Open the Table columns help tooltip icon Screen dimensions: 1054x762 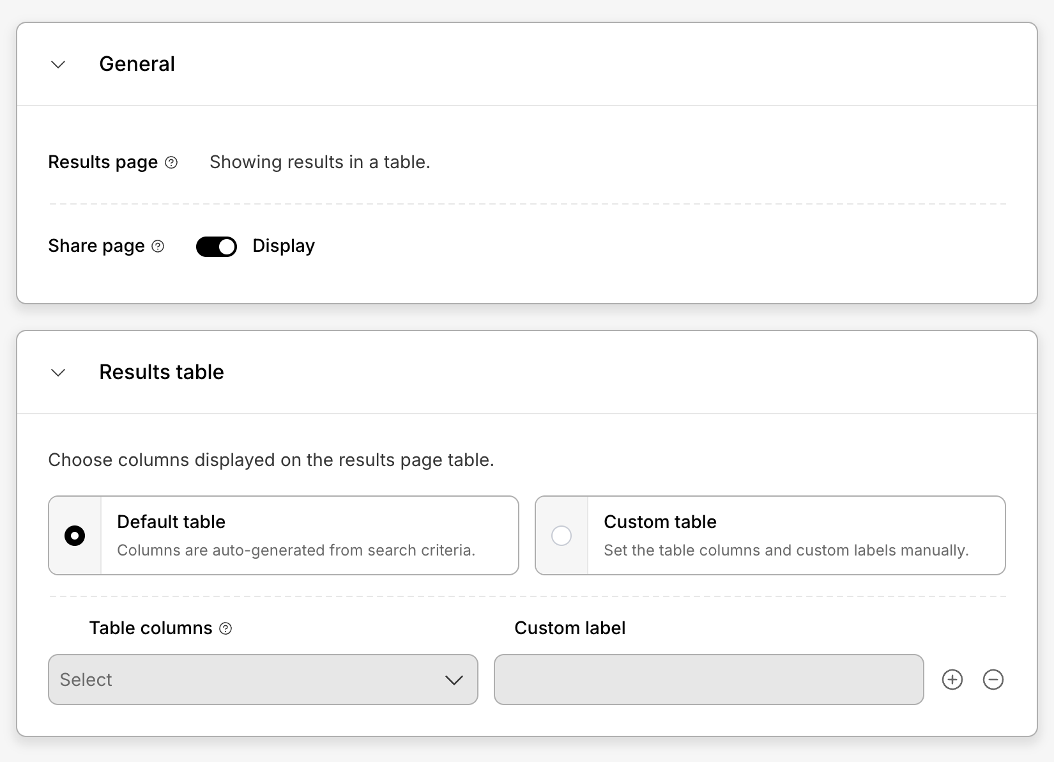click(x=225, y=628)
